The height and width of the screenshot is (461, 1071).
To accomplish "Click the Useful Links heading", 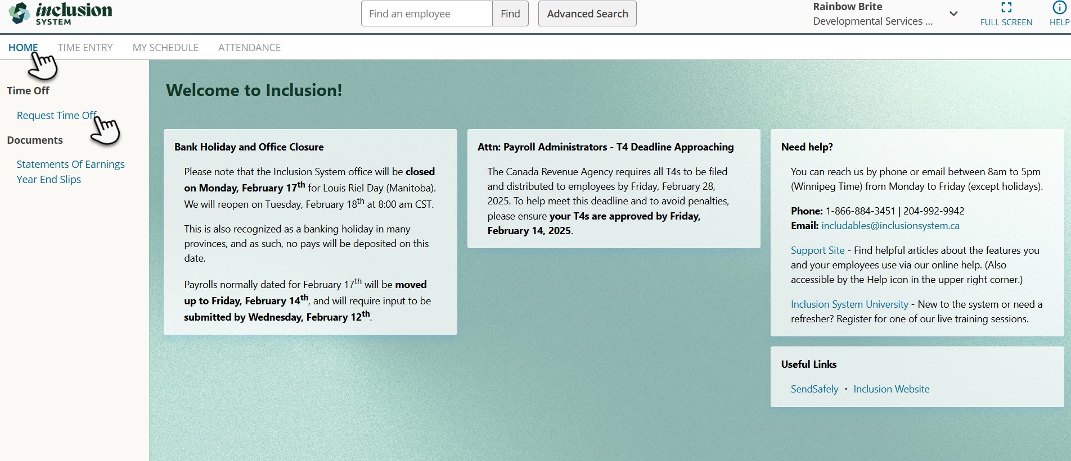I will (x=809, y=364).
